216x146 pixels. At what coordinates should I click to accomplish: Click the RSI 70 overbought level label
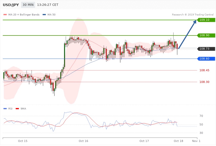[201, 116]
